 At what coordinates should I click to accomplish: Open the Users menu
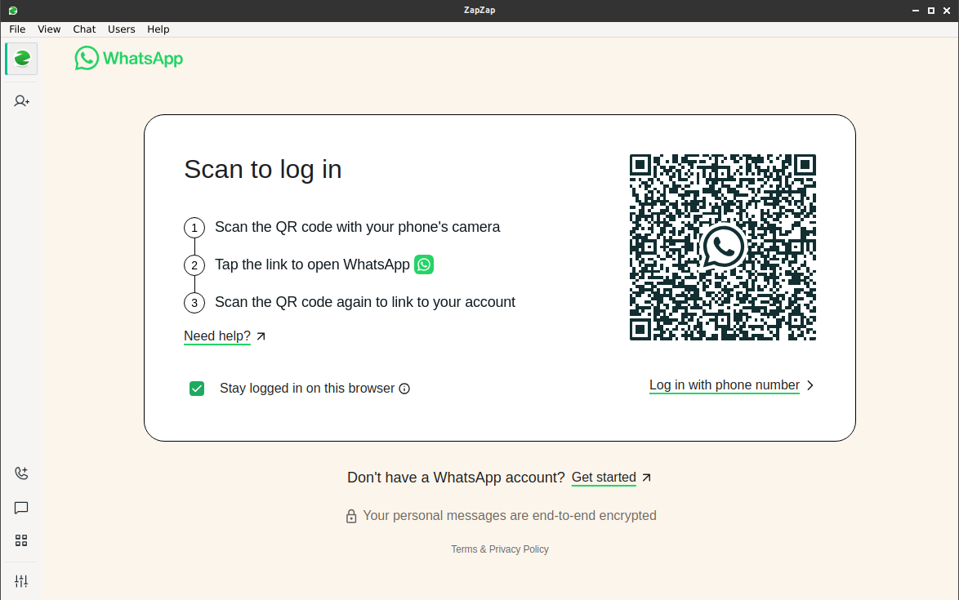pos(121,29)
